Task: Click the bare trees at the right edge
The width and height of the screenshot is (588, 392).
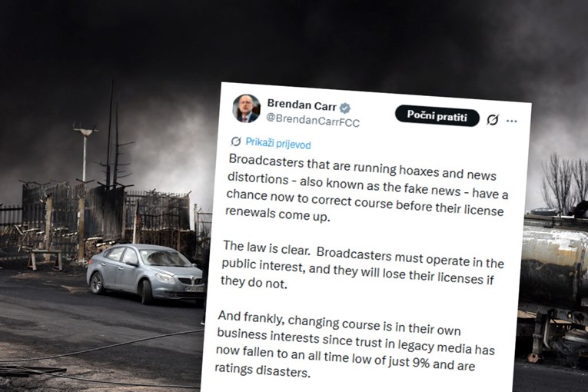Action: click(564, 184)
